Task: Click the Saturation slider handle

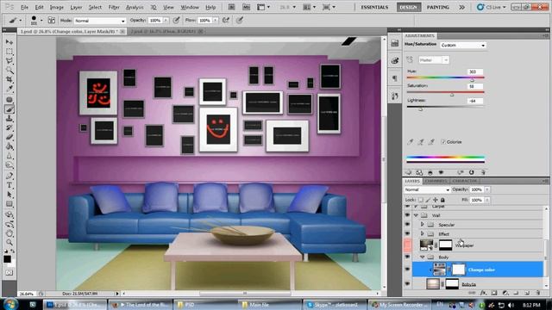Action: 452,95
